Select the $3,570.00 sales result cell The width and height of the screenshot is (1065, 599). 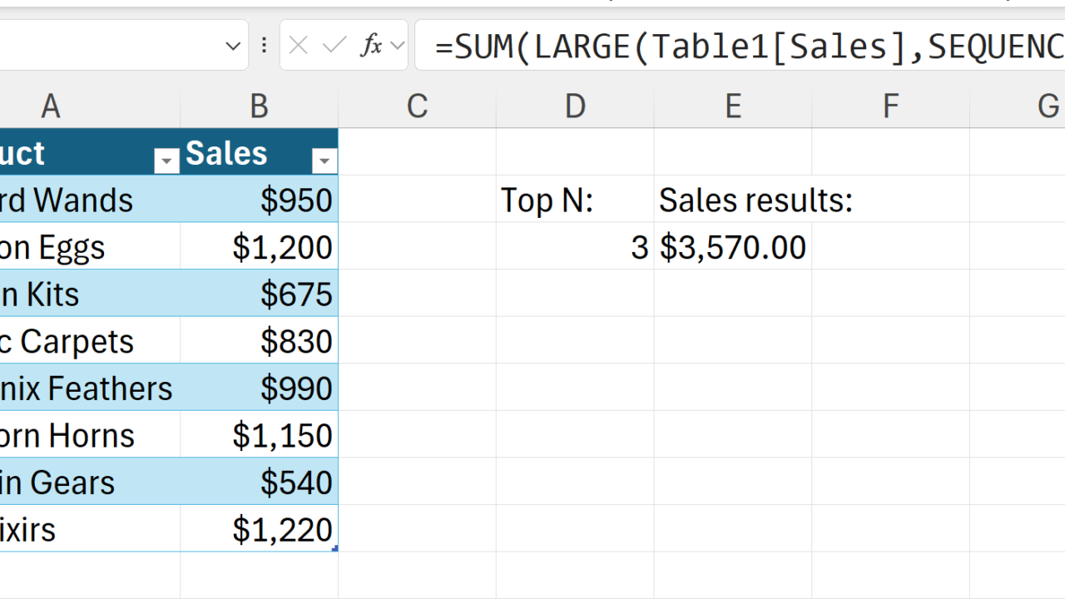coord(732,247)
